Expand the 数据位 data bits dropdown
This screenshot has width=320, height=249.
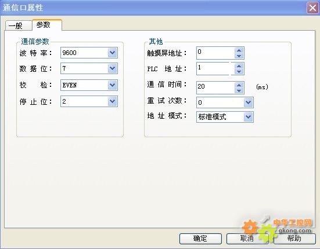(x=113, y=68)
